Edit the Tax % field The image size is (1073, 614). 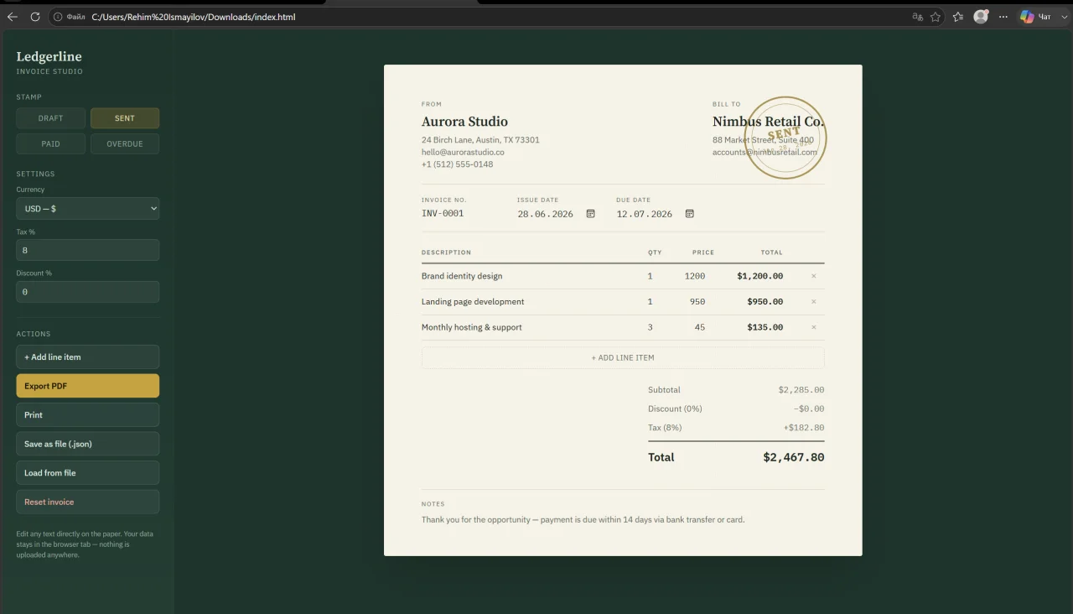pyautogui.click(x=88, y=250)
